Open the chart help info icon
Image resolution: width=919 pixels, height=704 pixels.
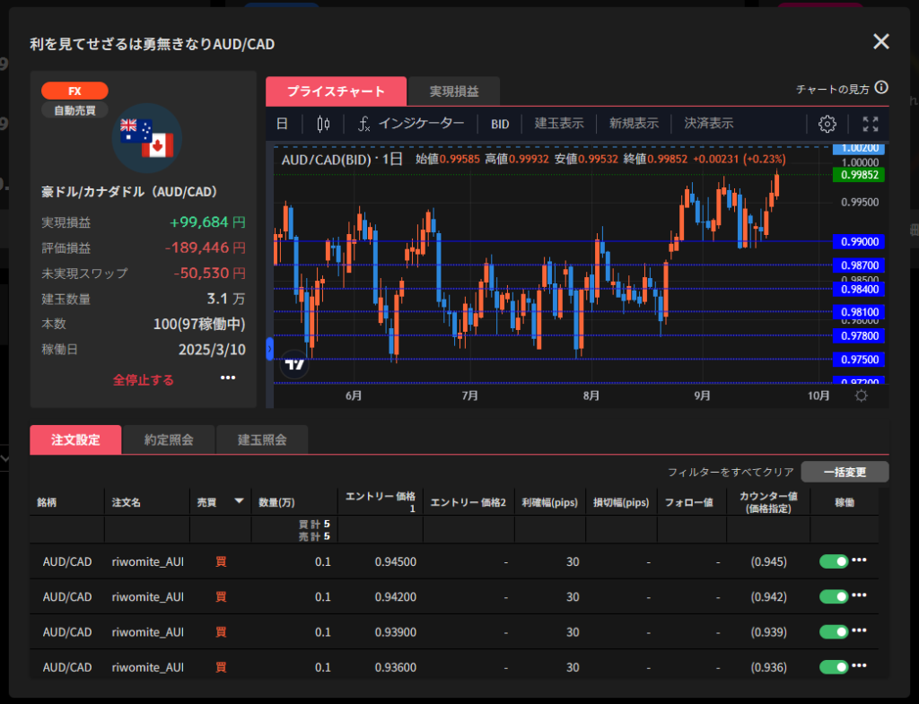[881, 88]
